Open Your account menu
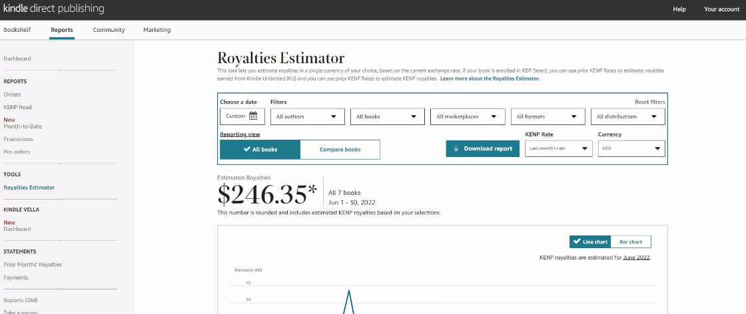Image resolution: width=746 pixels, height=314 pixels. point(722,9)
